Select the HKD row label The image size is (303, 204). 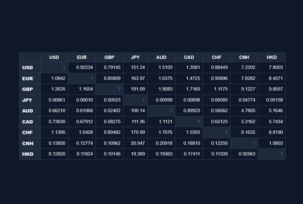tap(30, 154)
